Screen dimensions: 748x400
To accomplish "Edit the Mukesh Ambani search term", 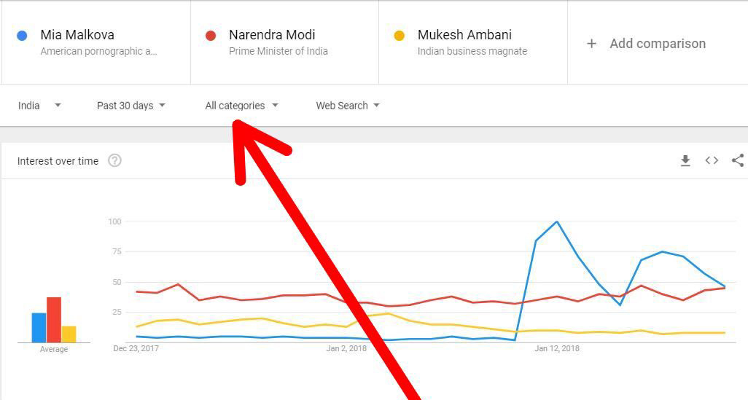I will [x=473, y=42].
